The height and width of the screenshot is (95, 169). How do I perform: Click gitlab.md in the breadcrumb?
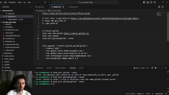point(42,11)
